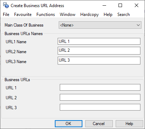The width and height of the screenshot is (145, 129).
Task: Expand the Main Class Of Business dropdown
Action: tap(100, 25)
